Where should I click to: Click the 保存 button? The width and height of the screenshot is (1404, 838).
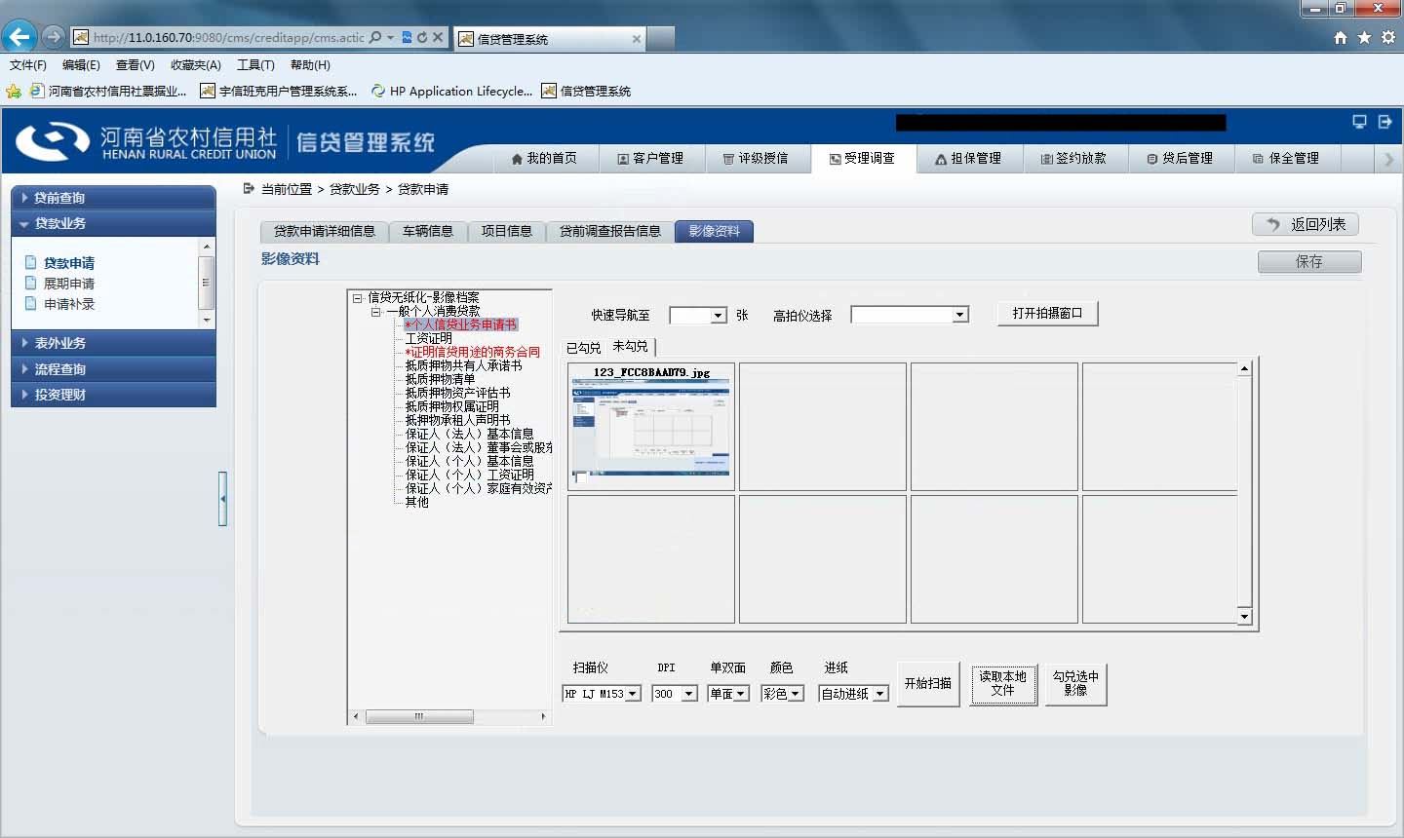pyautogui.click(x=1309, y=261)
